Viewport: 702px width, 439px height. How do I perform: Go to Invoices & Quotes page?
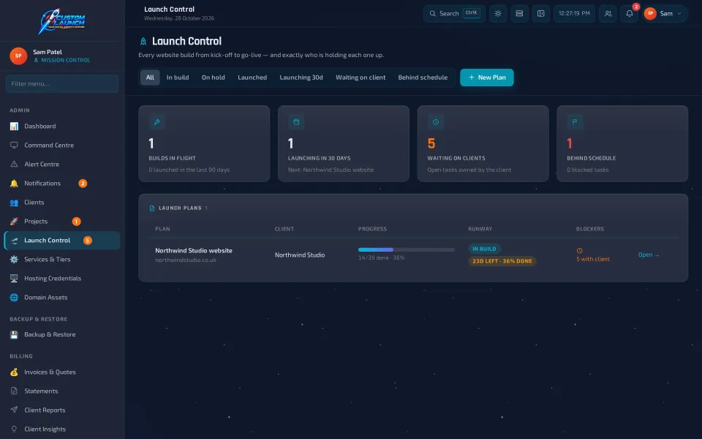coord(62,372)
